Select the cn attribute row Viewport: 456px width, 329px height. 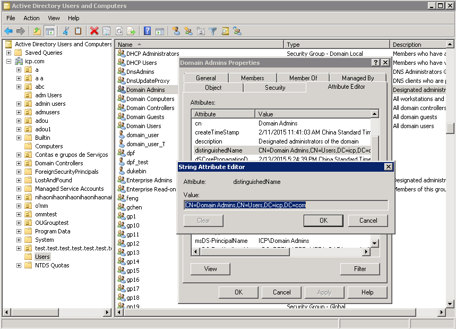click(x=281, y=123)
